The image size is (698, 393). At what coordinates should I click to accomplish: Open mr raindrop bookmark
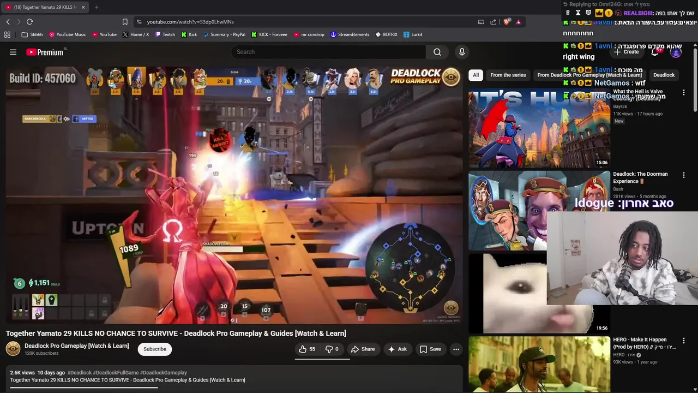click(x=309, y=34)
